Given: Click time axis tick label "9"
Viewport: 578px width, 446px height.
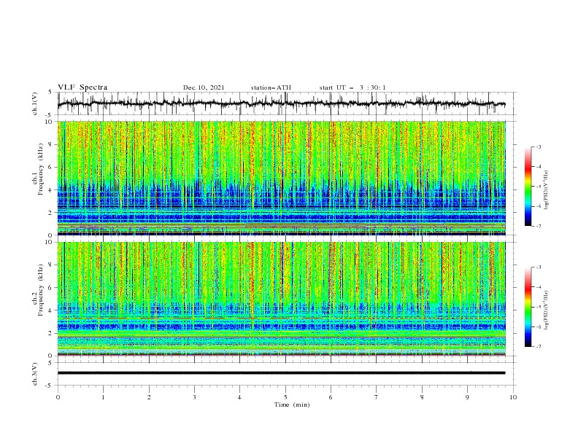Looking at the screenshot, I should tap(467, 397).
